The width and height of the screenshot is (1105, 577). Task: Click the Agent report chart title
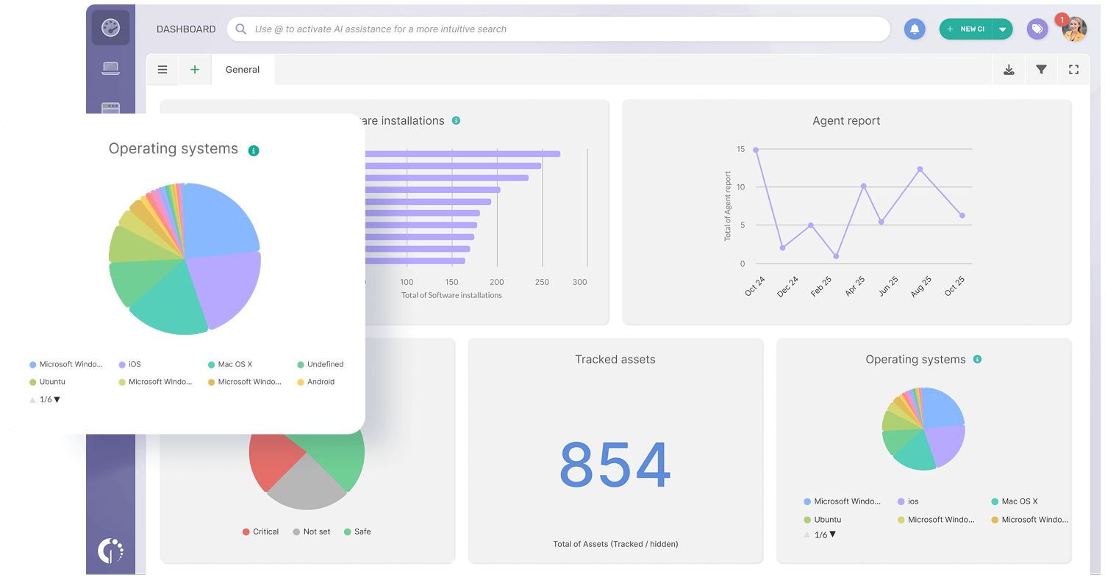[846, 121]
